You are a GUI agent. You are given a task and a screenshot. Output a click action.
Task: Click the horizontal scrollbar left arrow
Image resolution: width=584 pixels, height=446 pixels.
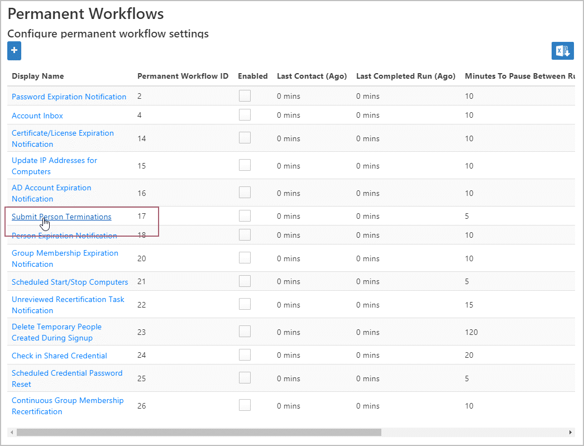pyautogui.click(x=11, y=432)
